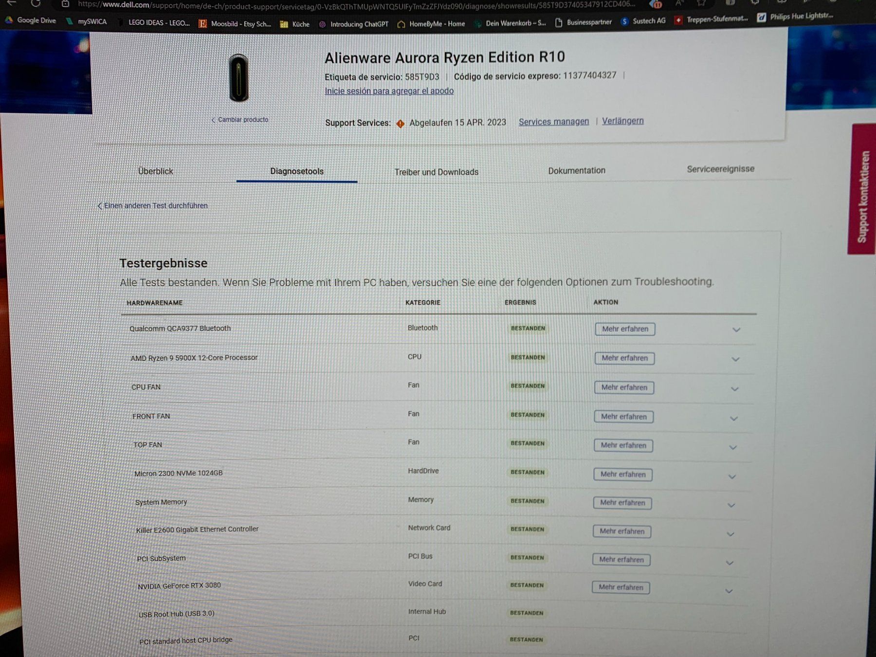Open the Küche bookmark folder
876x657 pixels.
pyautogui.click(x=295, y=24)
